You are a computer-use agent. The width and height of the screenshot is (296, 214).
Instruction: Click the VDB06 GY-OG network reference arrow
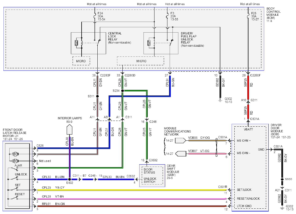180,140
